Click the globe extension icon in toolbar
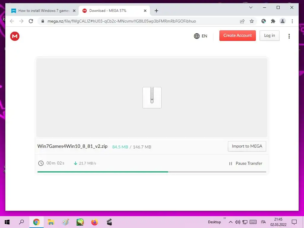Viewport: 304px width, 228px height. click(264, 21)
